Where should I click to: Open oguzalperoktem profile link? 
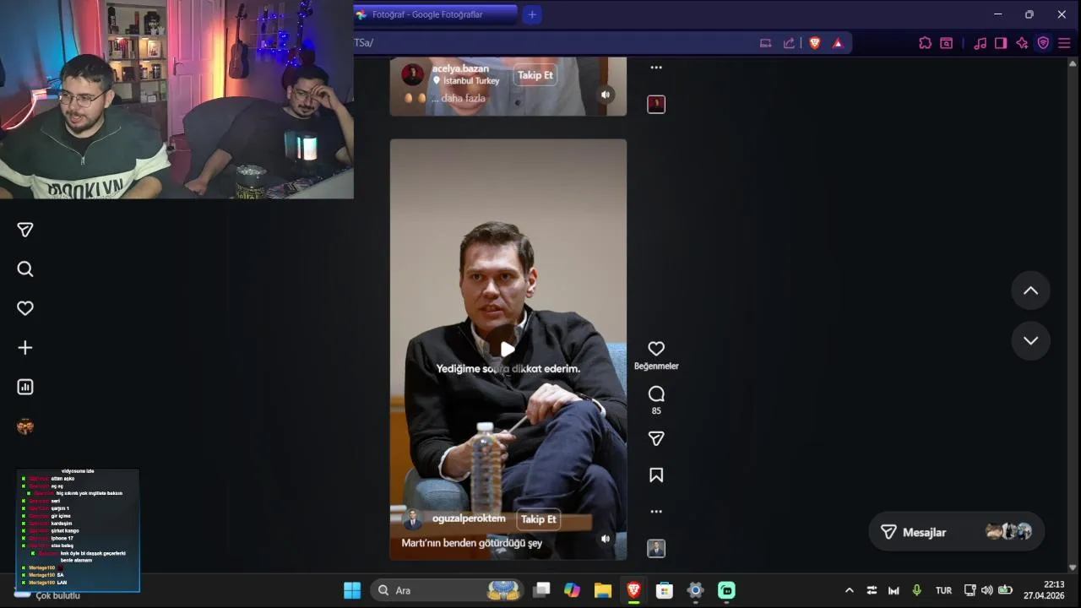click(469, 518)
